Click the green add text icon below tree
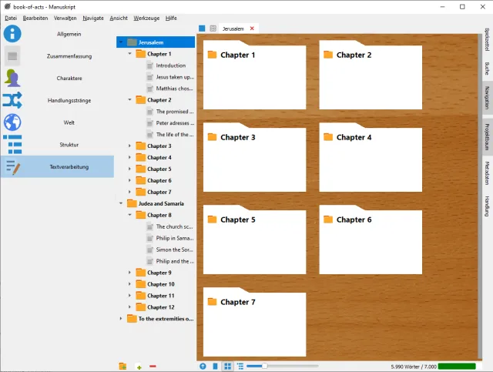Screen dimensions: 493x372 pyautogui.click(x=139, y=366)
